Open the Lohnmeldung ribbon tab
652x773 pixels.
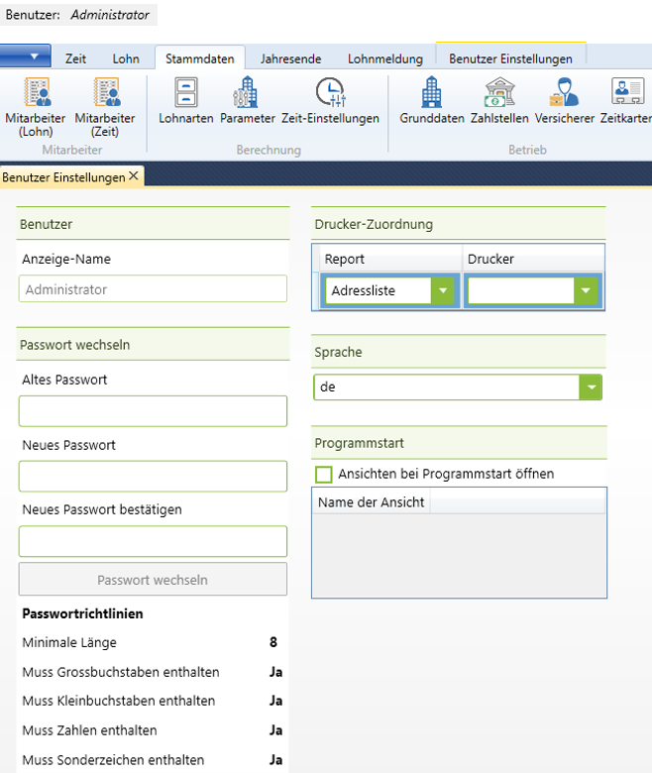click(x=385, y=58)
